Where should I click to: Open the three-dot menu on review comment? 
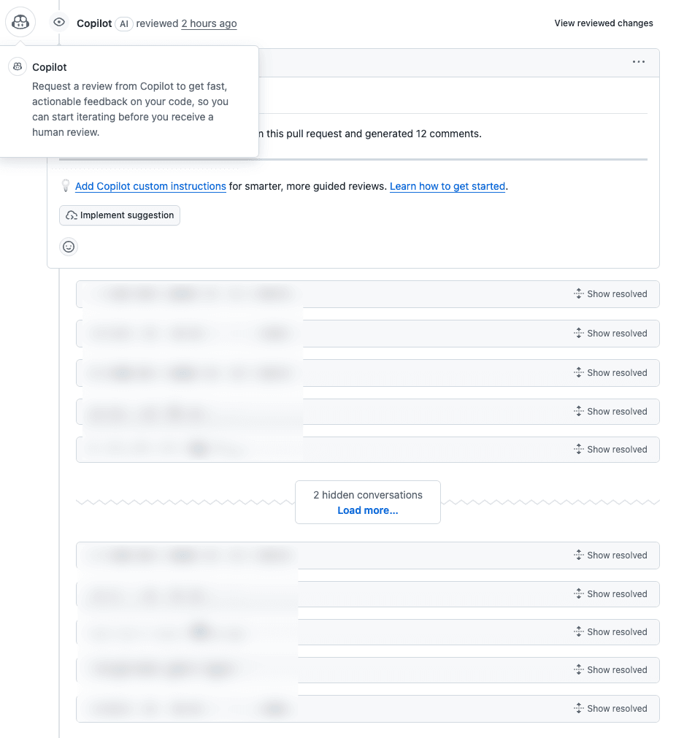pyautogui.click(x=639, y=62)
